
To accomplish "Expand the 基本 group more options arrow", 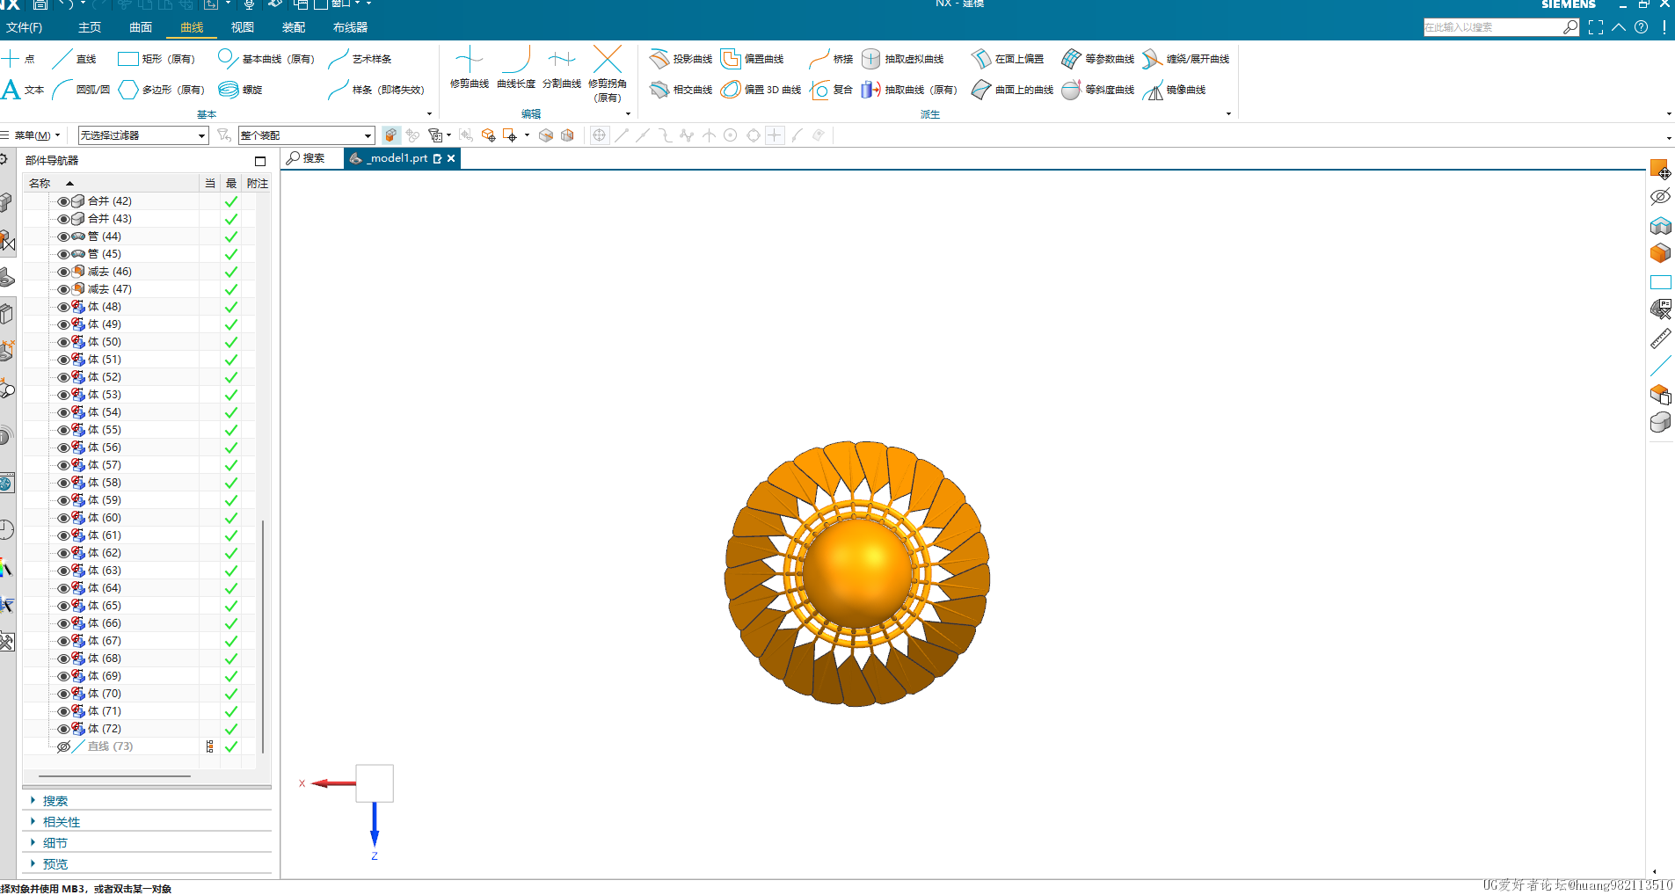I will pos(429,114).
